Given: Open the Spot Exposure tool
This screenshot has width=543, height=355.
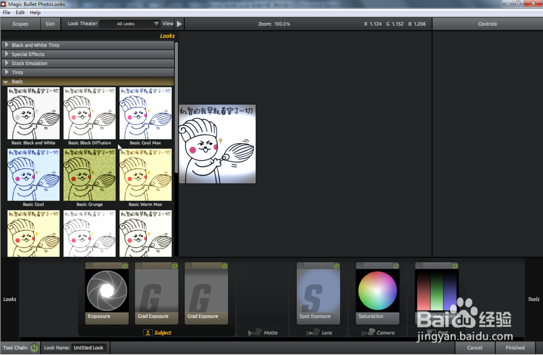Looking at the screenshot, I should 318,291.
